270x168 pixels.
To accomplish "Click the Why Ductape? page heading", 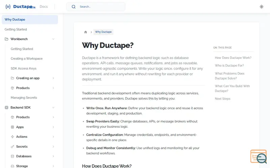I will coord(108,45).
